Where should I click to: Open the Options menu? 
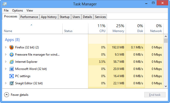point(18,11)
